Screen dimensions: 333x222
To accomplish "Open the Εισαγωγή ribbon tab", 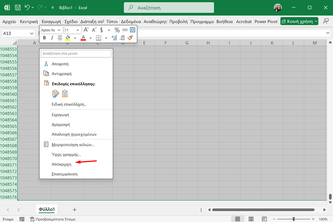I will pos(51,21).
